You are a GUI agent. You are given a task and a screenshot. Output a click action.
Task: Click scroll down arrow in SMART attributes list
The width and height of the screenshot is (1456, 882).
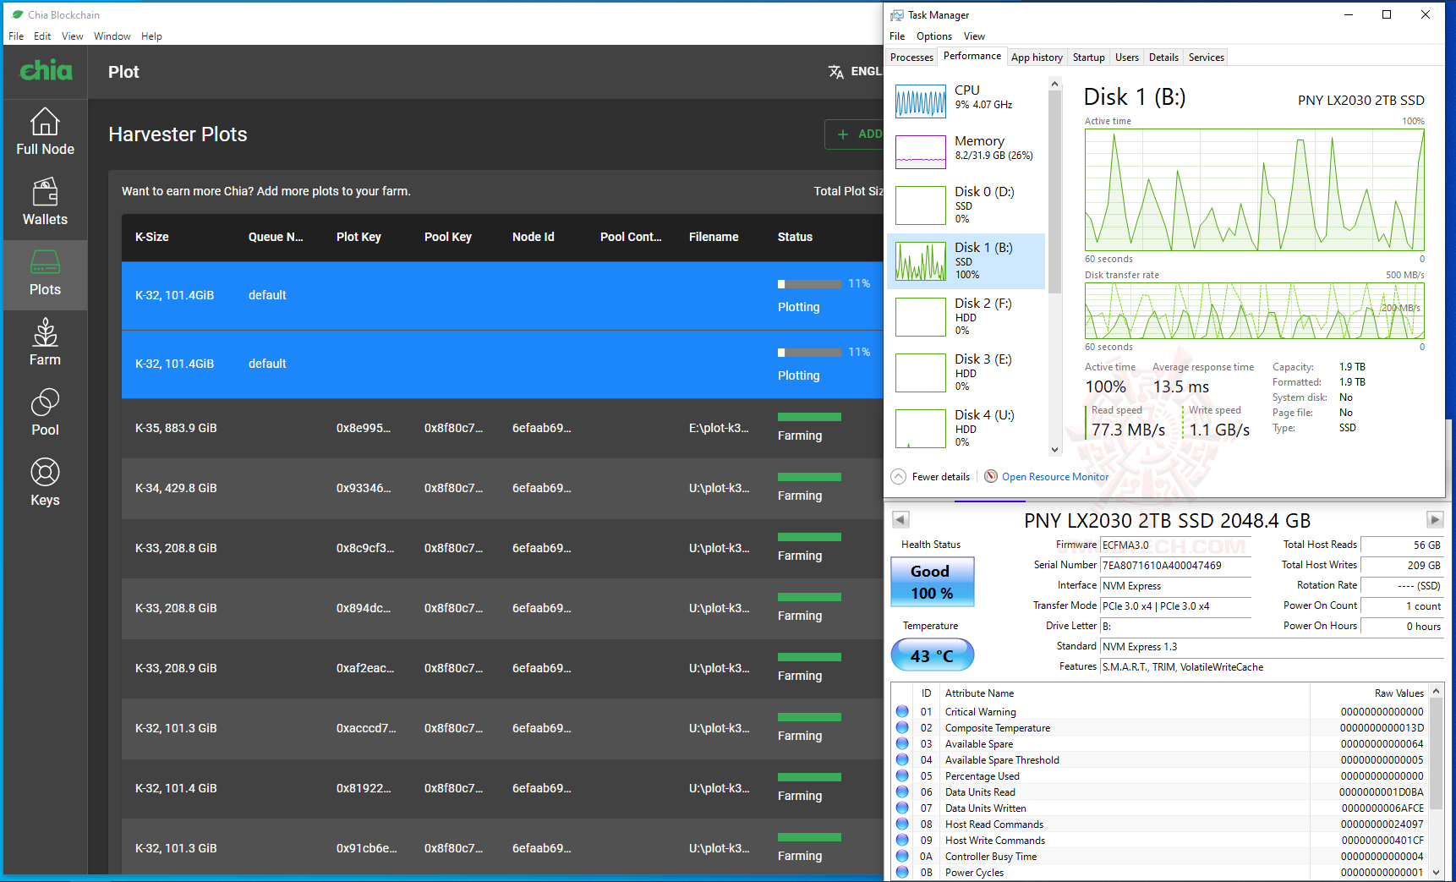[1436, 872]
